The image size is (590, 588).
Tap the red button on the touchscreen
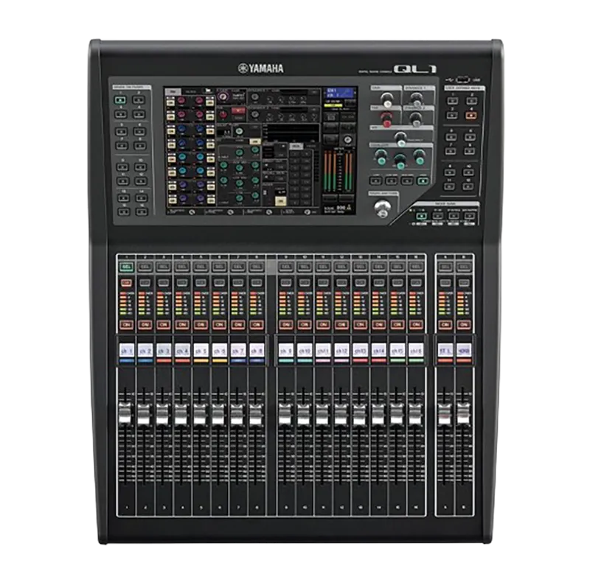click(x=237, y=111)
